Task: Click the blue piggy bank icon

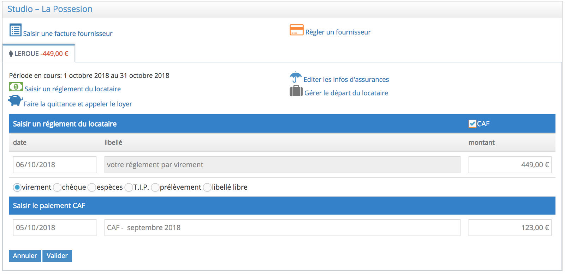Action: 16,101
